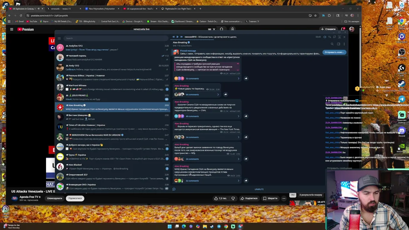This screenshot has height=230, width=409.
Task: Open YouTube guide hamburger menu
Action: click(12, 29)
